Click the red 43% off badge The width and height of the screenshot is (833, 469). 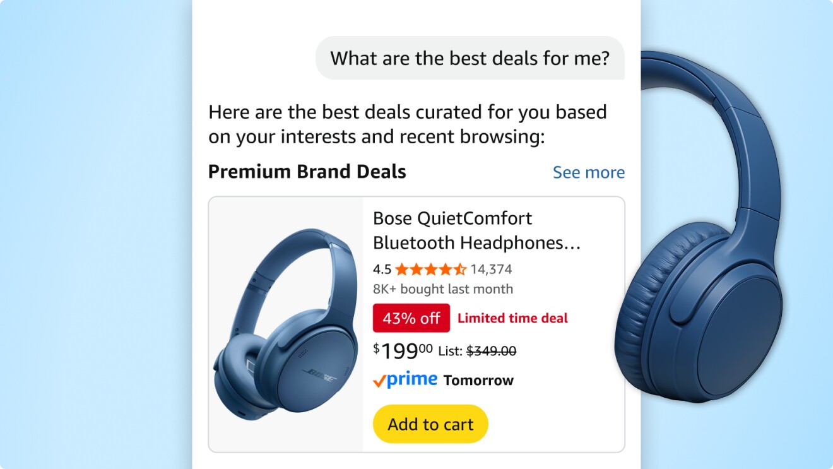pos(411,318)
